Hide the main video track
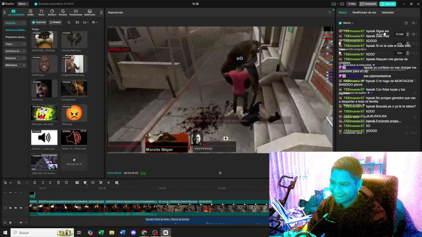The image size is (422, 237). point(15,208)
